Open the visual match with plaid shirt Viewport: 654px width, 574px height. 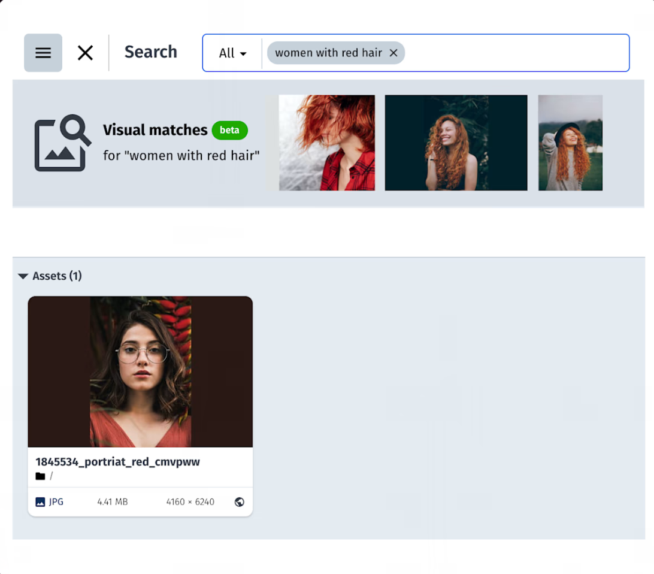pyautogui.click(x=327, y=143)
